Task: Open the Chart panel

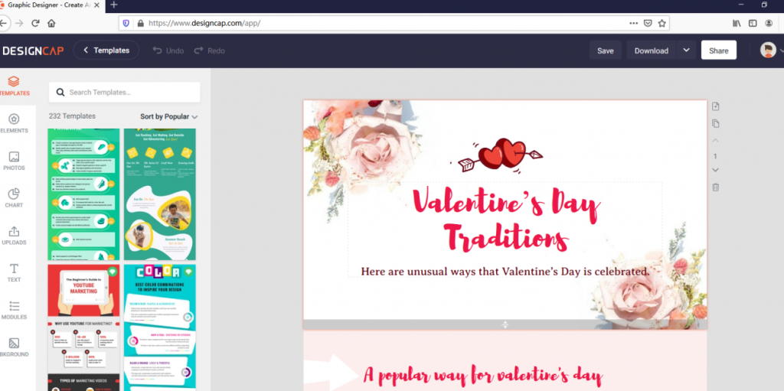Action: (x=14, y=197)
